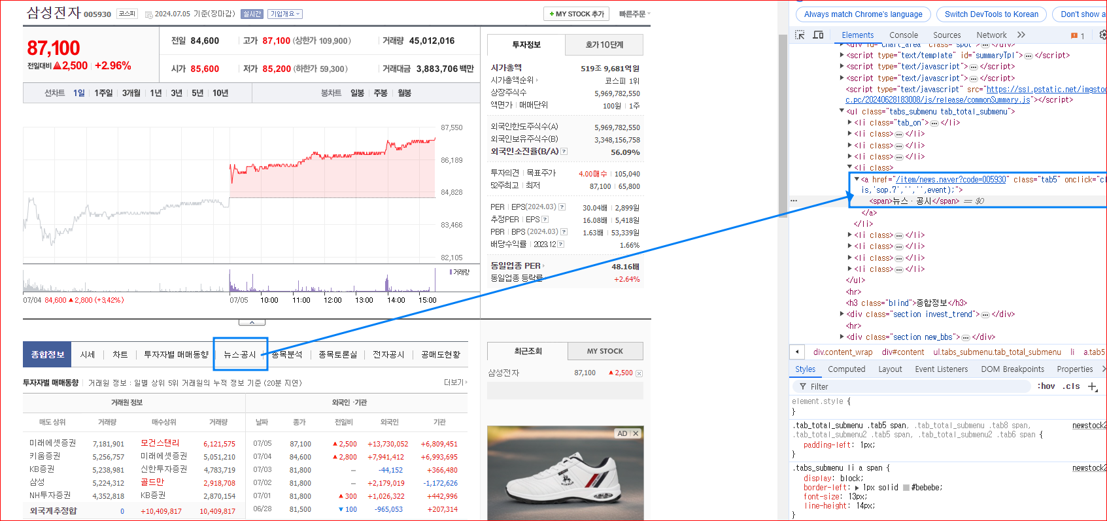Click the 시가총액순위 link

515,80
